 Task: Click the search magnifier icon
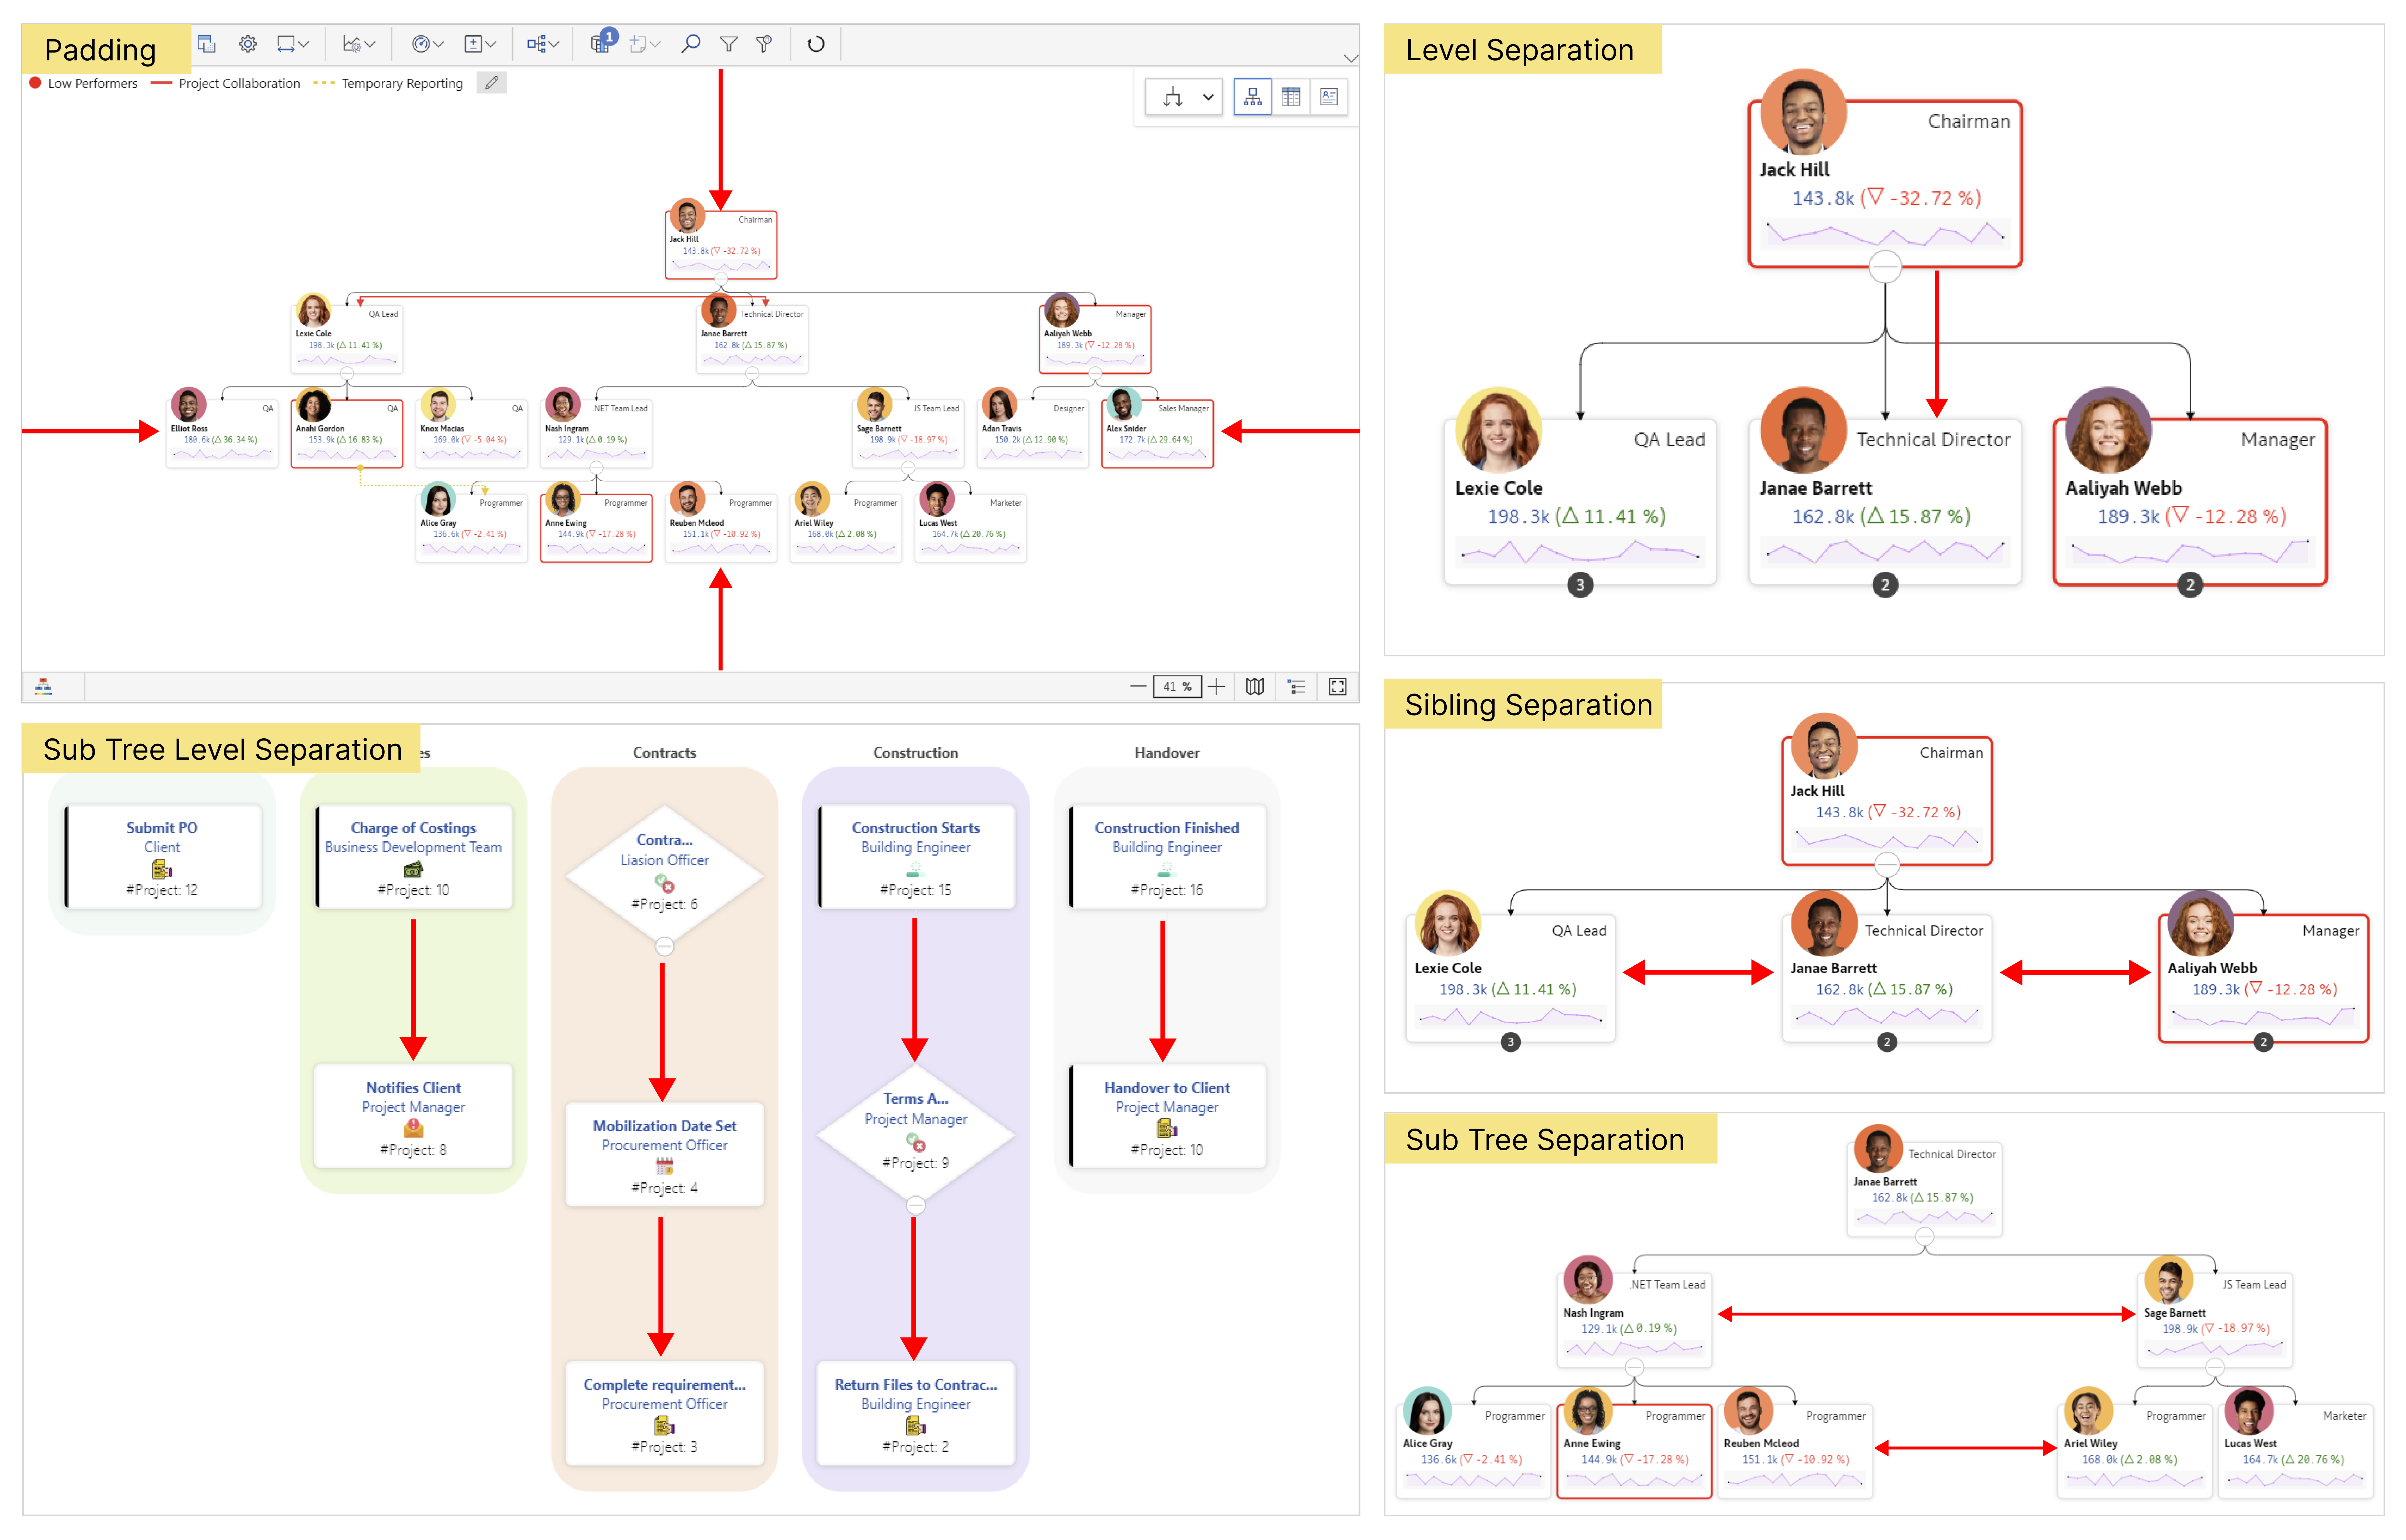(x=690, y=44)
